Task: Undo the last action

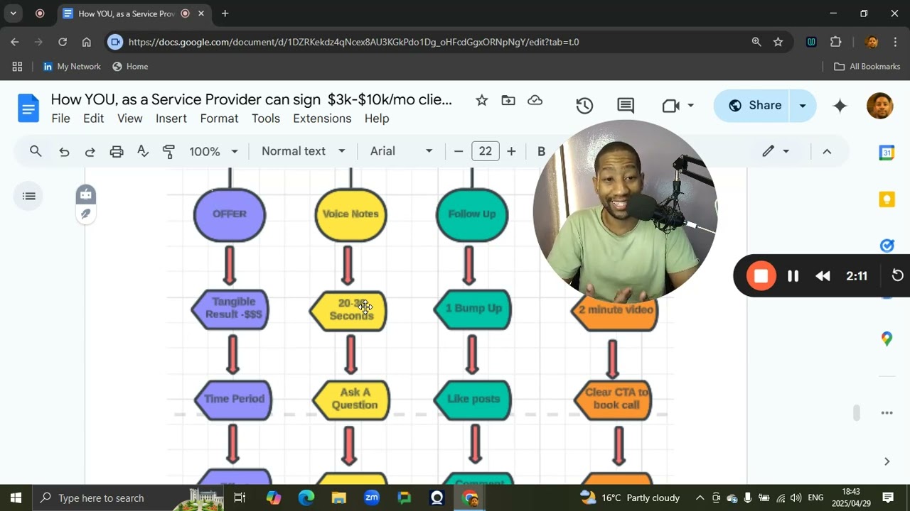Action: pyautogui.click(x=64, y=151)
